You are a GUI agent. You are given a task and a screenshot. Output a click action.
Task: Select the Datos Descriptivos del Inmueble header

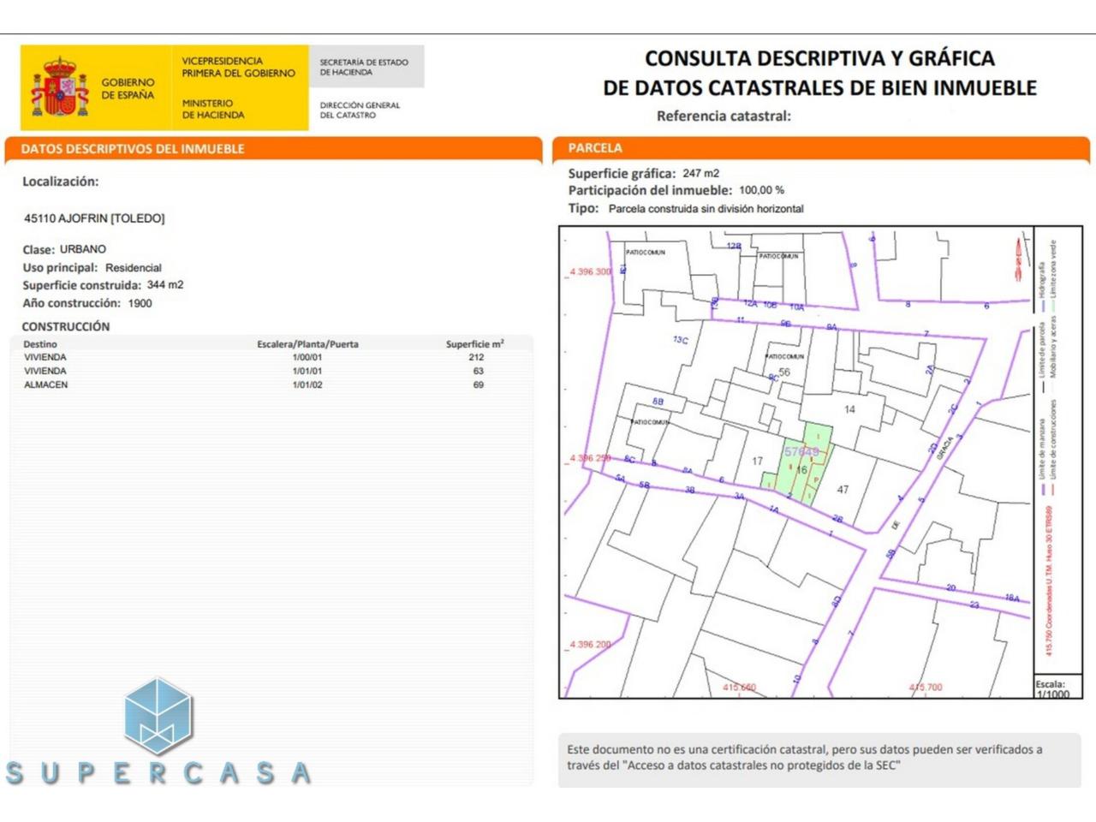coord(133,149)
